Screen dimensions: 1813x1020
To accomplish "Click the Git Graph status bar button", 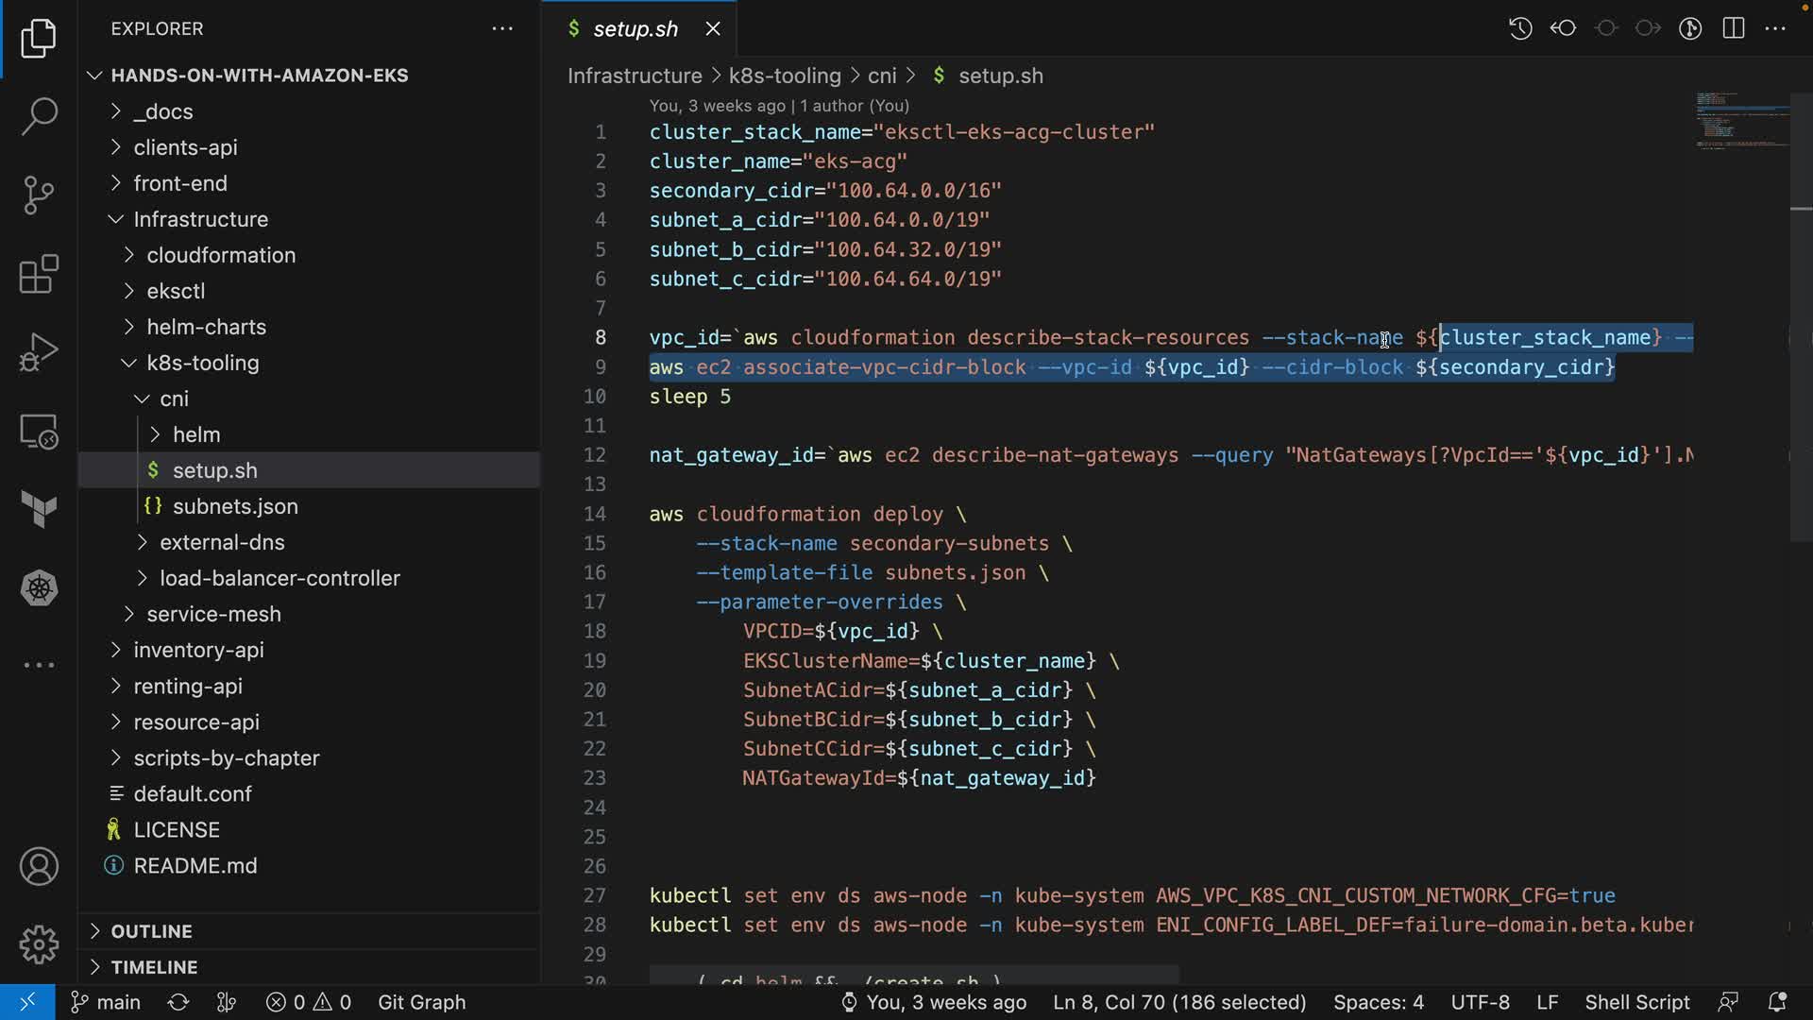I will [421, 1002].
